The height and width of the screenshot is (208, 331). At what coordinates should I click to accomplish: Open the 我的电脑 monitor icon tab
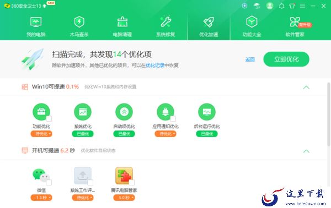(x=36, y=27)
